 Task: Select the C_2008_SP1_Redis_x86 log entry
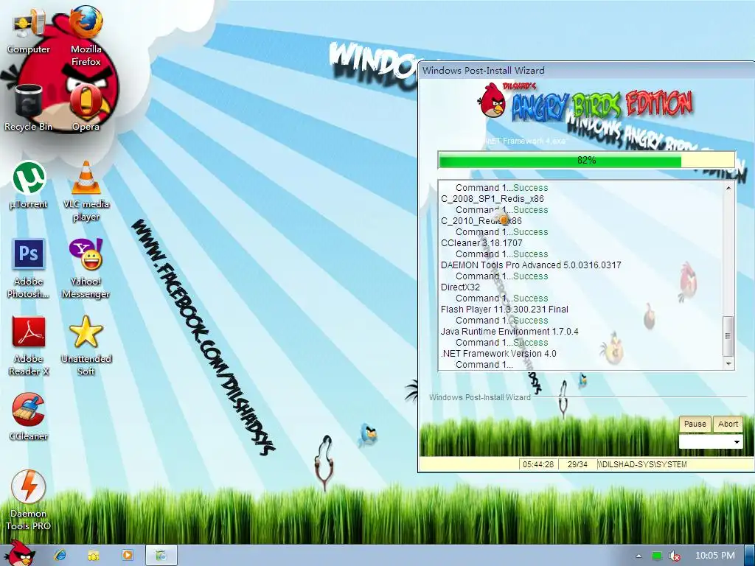tap(492, 199)
